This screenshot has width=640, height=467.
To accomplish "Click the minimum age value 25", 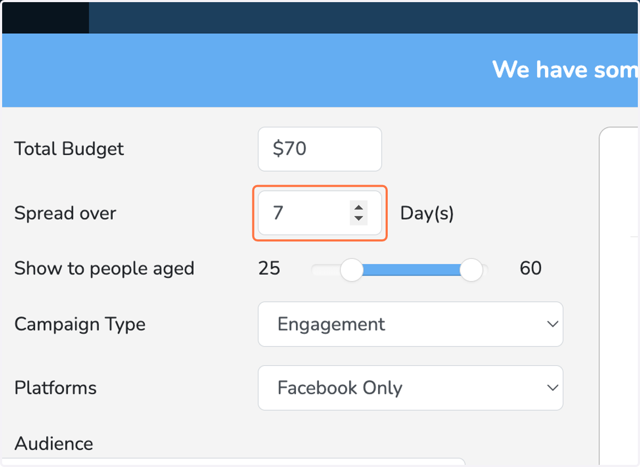I will tap(269, 268).
